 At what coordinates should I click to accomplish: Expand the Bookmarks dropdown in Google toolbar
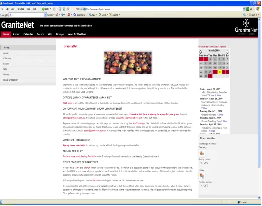click(x=86, y=15)
